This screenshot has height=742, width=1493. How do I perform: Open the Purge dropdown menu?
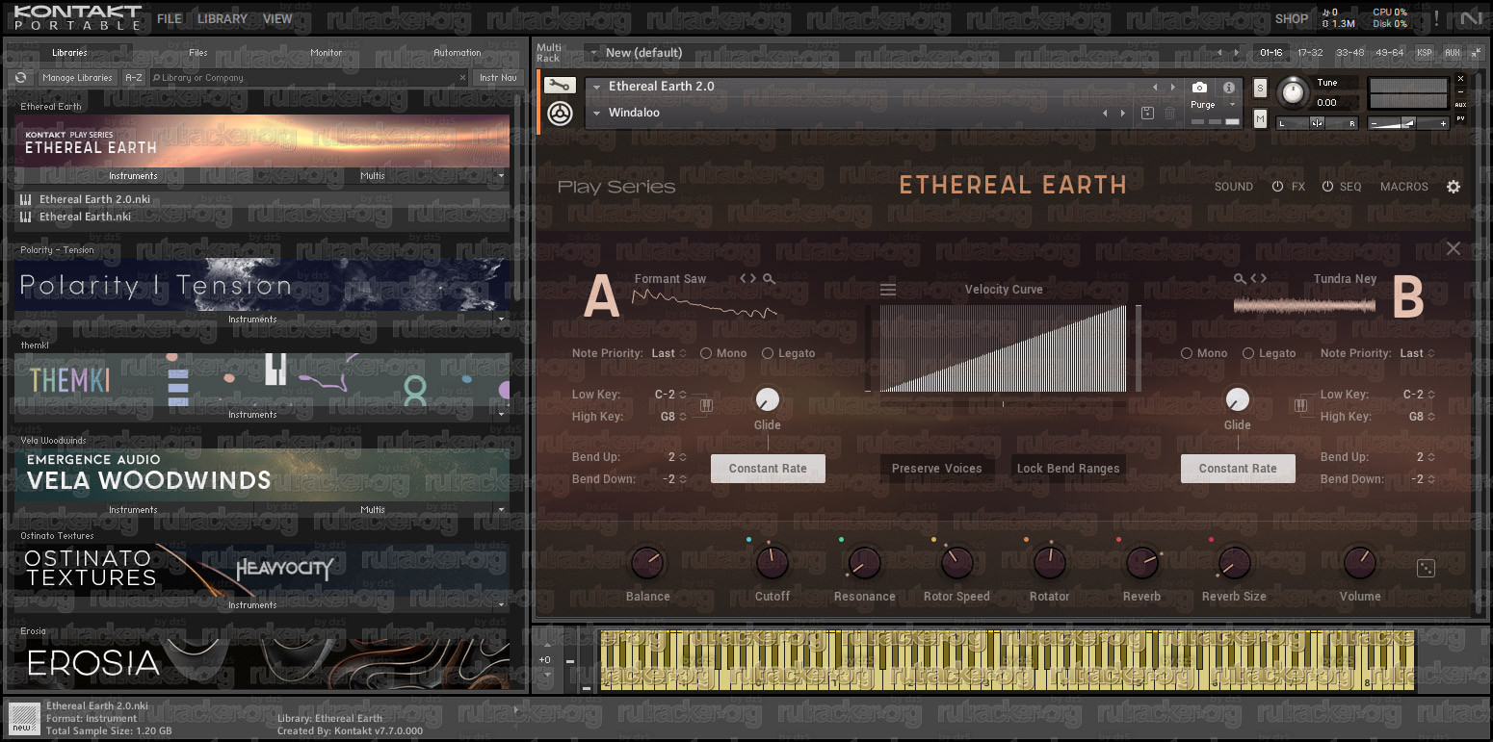[1232, 105]
